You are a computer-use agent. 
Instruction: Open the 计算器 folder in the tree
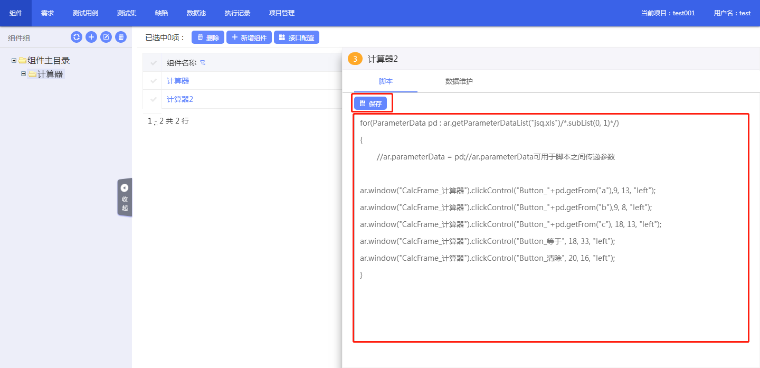50,74
